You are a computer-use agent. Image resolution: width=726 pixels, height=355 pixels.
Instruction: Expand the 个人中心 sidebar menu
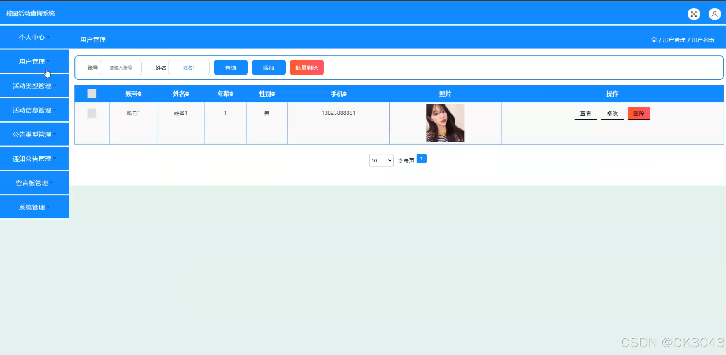coord(34,37)
